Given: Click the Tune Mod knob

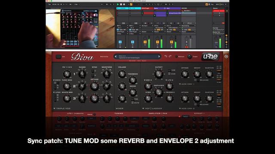Looking at the screenshot, I should [x=67, y=86].
